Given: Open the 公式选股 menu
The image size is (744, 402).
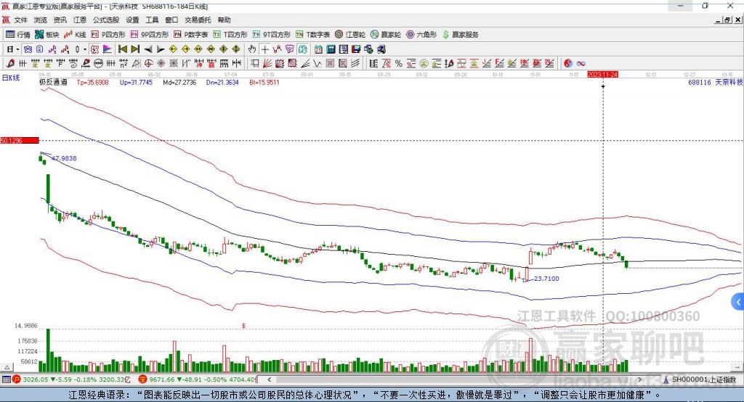Looking at the screenshot, I should pos(106,20).
